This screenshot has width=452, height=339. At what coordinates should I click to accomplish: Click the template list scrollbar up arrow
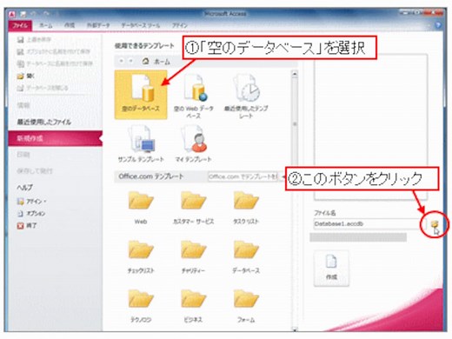(x=295, y=75)
